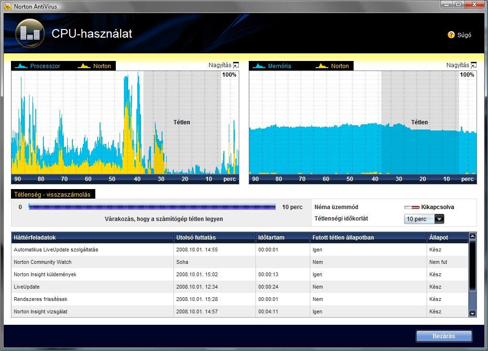The image size is (488, 351).
Task: Minimize the Norton AntiVirus window
Action: click(x=447, y=5)
